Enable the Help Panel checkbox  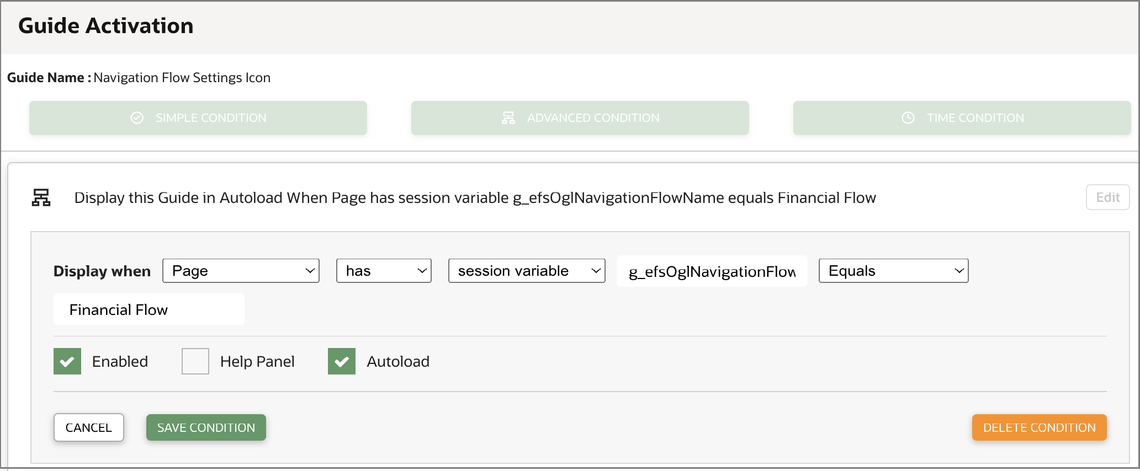195,361
